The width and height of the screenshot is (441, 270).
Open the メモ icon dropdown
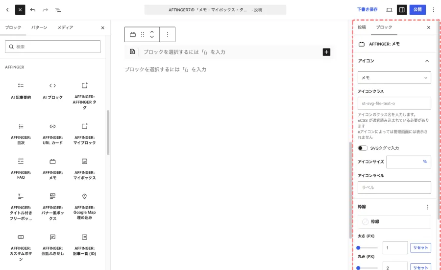coord(394,78)
